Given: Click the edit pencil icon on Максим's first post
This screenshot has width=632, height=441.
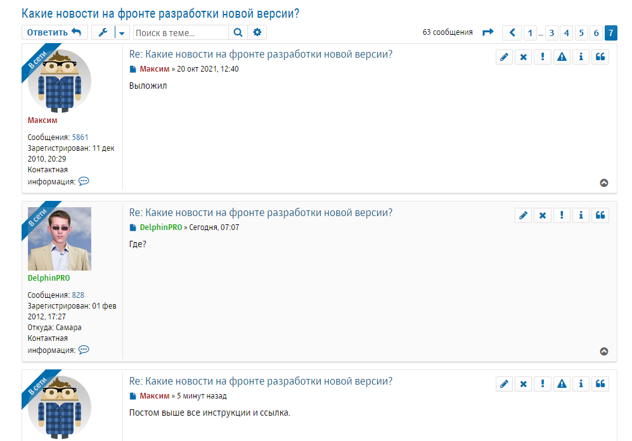Looking at the screenshot, I should point(504,57).
